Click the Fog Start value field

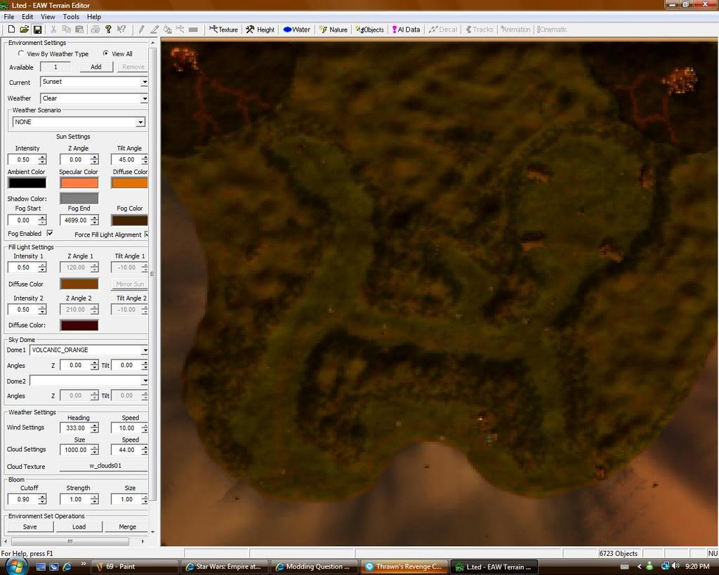[23, 220]
